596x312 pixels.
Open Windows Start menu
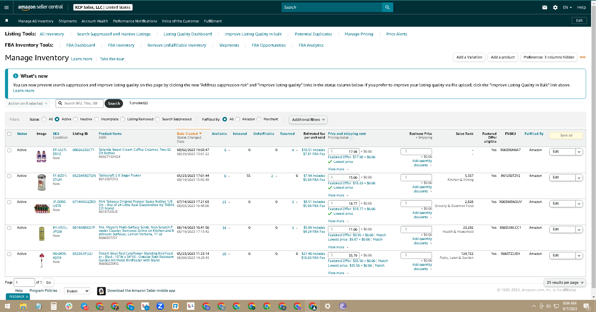point(7,306)
